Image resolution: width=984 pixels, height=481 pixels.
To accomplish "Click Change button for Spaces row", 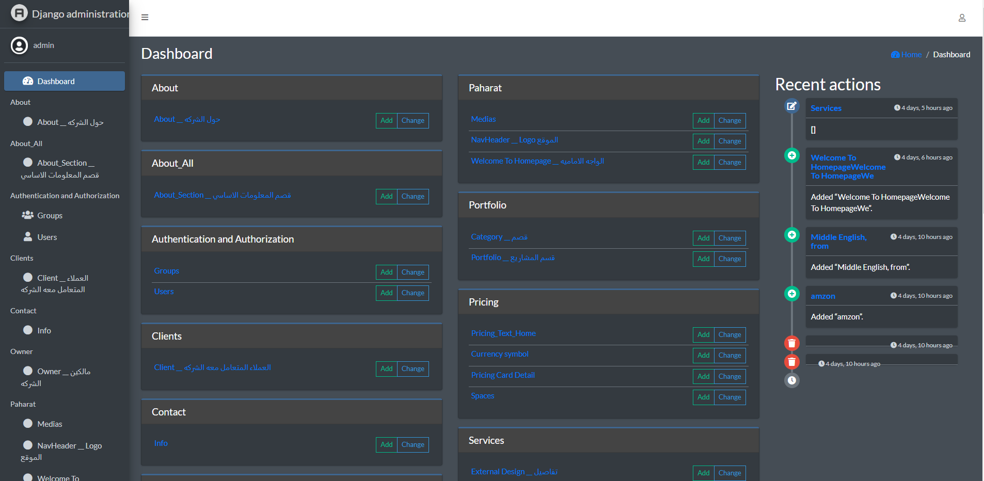I will [x=729, y=397].
